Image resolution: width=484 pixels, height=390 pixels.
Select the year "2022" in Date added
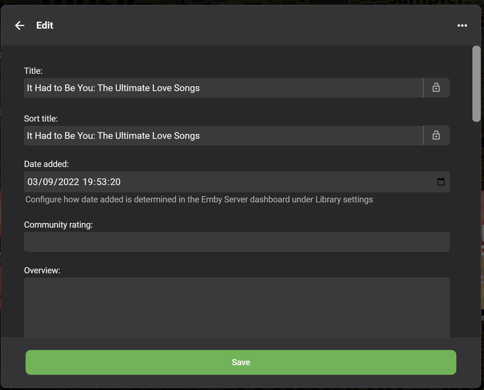pos(68,182)
